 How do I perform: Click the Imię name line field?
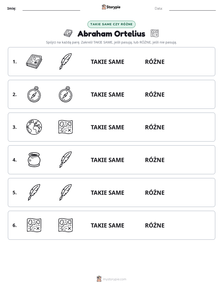tap(51, 8)
